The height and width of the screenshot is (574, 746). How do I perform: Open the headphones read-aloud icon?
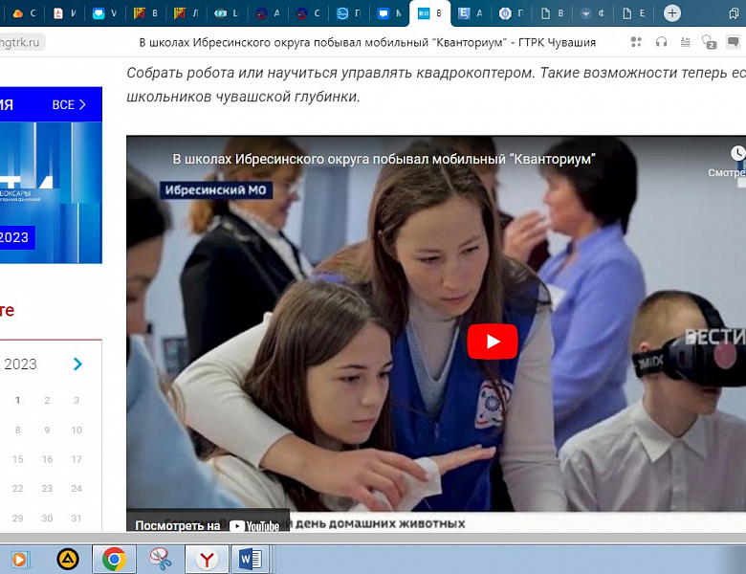(x=661, y=42)
